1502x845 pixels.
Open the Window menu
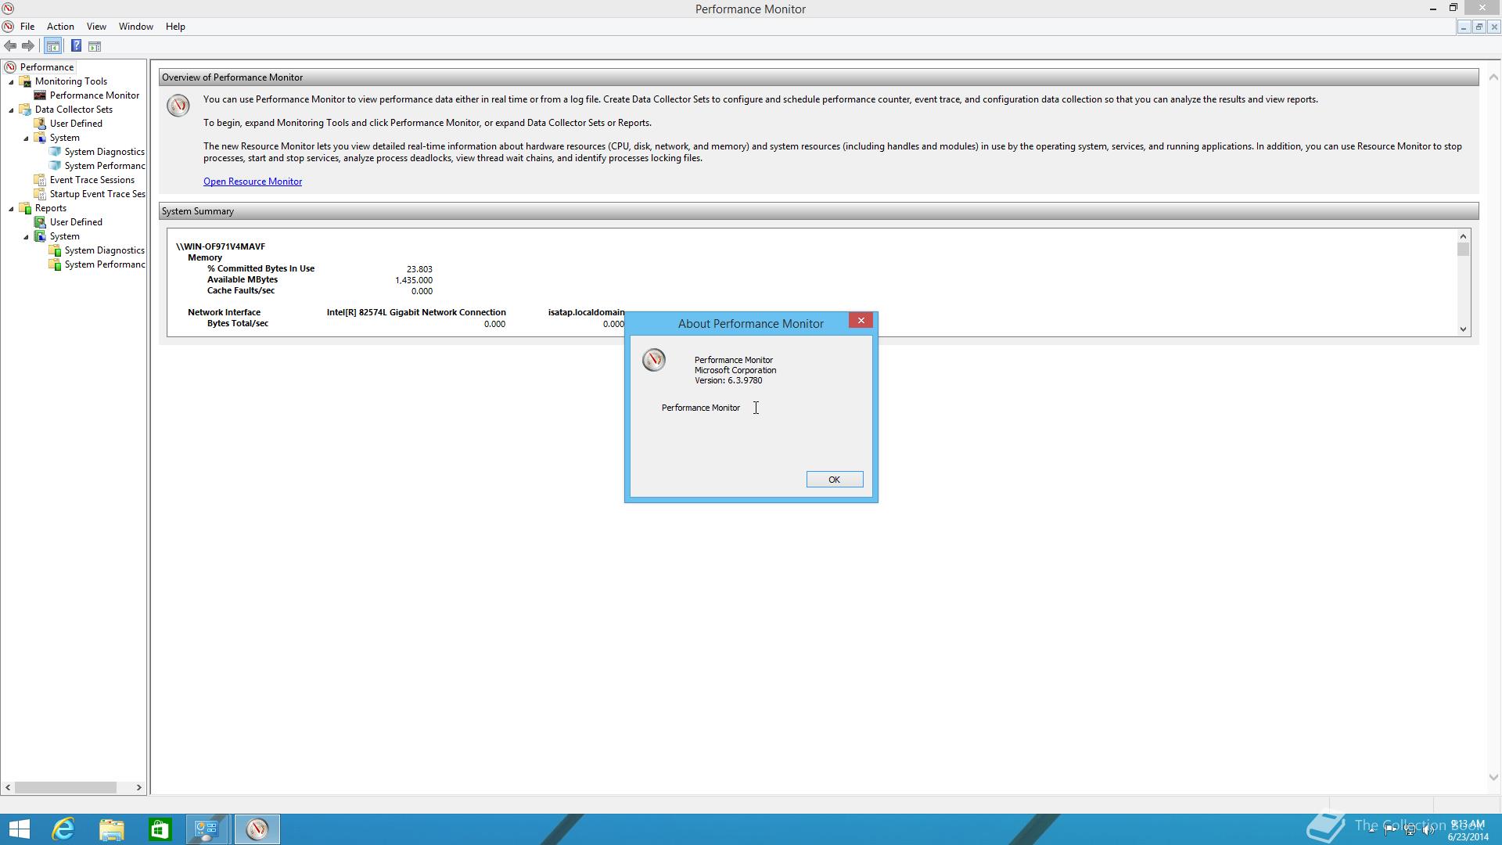pyautogui.click(x=135, y=27)
